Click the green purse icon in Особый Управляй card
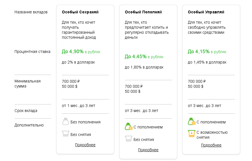This screenshot has width=252, height=161. [x=192, y=122]
